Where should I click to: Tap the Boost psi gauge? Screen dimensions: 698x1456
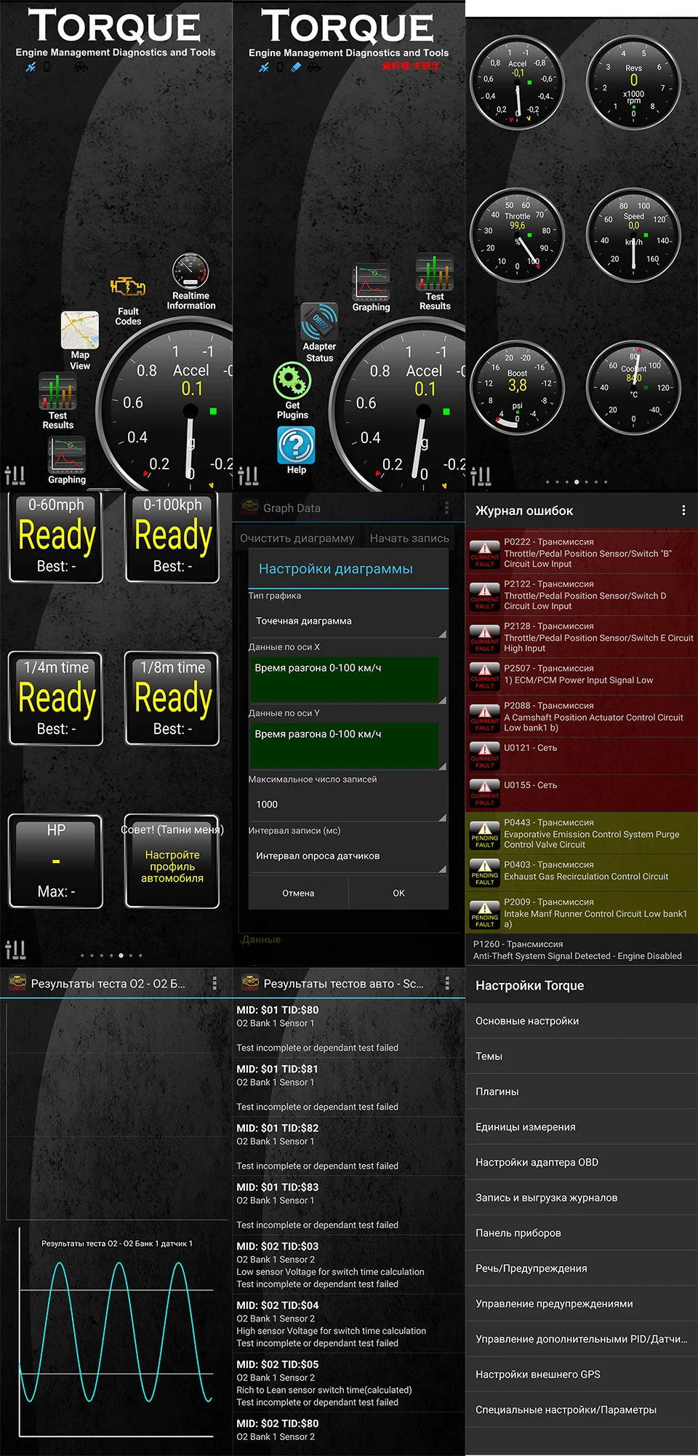pyautogui.click(x=517, y=388)
